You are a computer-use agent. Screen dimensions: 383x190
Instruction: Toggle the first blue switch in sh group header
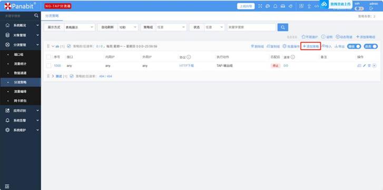click(354, 46)
